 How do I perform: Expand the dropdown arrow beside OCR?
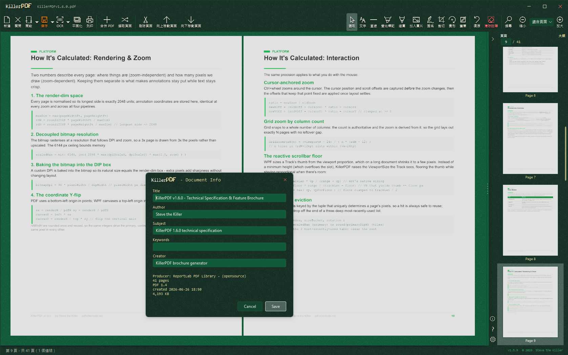(68, 22)
